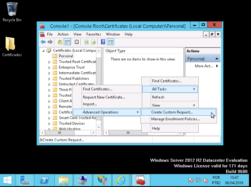Click the Windows Start button
251x187 pixels.
[7, 180]
